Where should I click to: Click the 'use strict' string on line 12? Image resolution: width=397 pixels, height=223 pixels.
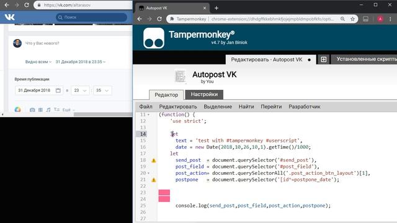(x=187, y=121)
